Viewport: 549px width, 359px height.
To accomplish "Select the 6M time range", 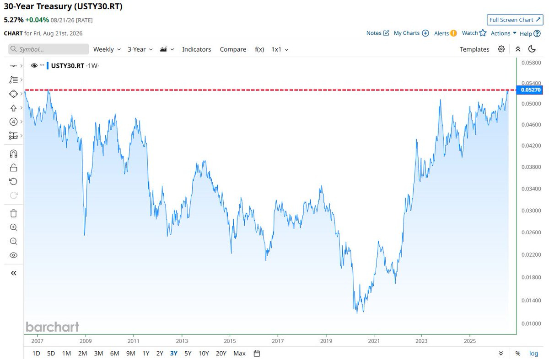I will (x=115, y=353).
